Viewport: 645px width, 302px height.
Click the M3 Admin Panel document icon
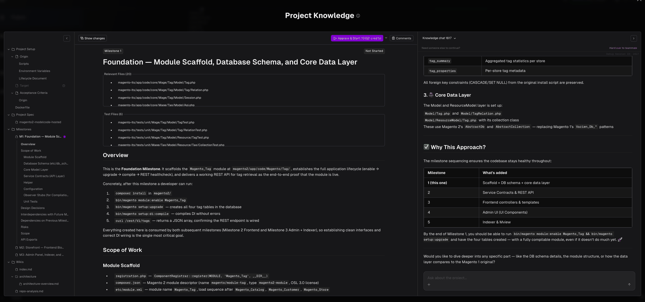[x=17, y=255]
